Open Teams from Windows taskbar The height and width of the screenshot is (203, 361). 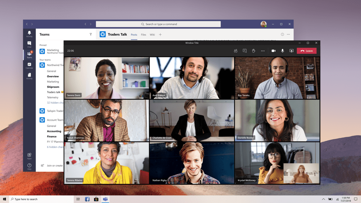pos(105,199)
